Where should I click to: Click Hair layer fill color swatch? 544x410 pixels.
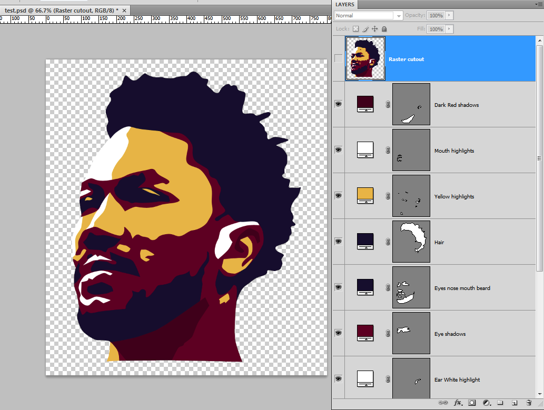click(365, 242)
